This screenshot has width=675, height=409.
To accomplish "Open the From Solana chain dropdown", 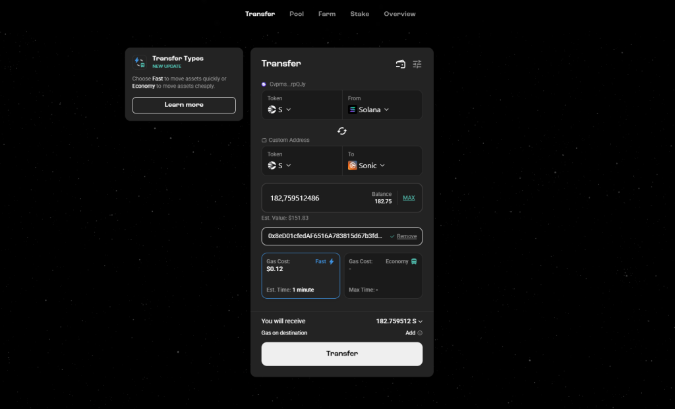I will pos(368,110).
